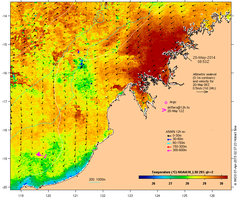The height and width of the screenshot is (198, 239).
Task: Click the longitude axis label 126
Action: [212, 196]
